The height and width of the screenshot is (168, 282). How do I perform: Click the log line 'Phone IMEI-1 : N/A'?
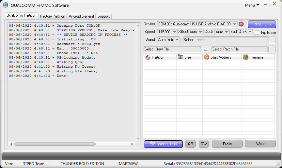tap(54, 53)
